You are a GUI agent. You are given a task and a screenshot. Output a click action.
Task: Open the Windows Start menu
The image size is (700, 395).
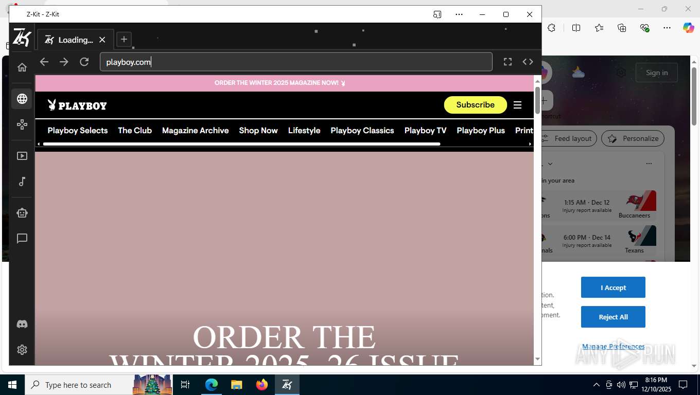pyautogui.click(x=12, y=385)
